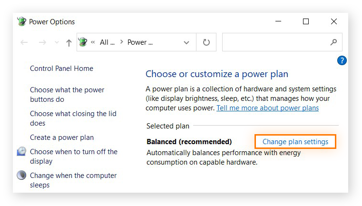
Task: Focus the Control Panel search box
Action: coord(282,42)
